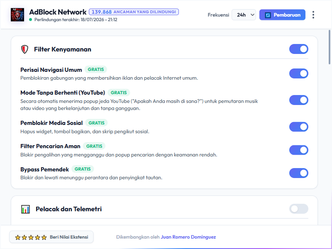Click the 'Pemblokiran gabungan yang membersihkan iklan' description
Image resolution: width=332 pixels, height=249 pixels.
[x=109, y=78]
